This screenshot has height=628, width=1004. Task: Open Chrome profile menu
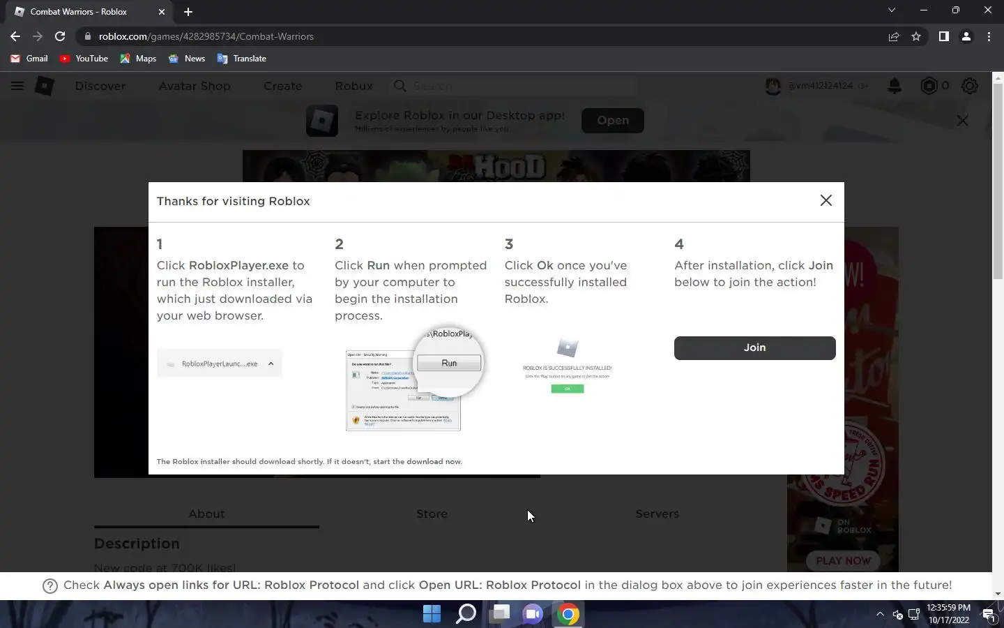[966, 36]
